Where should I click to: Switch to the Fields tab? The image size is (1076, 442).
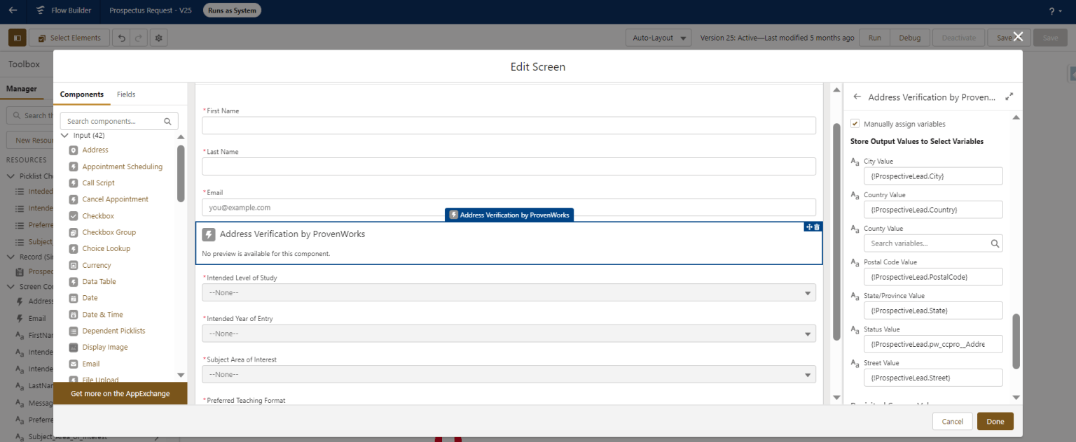tap(126, 94)
